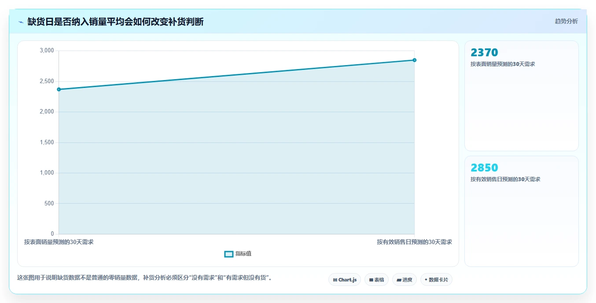The width and height of the screenshot is (596, 303).
Task: Select the 表格 pill tag
Action: tap(376, 280)
